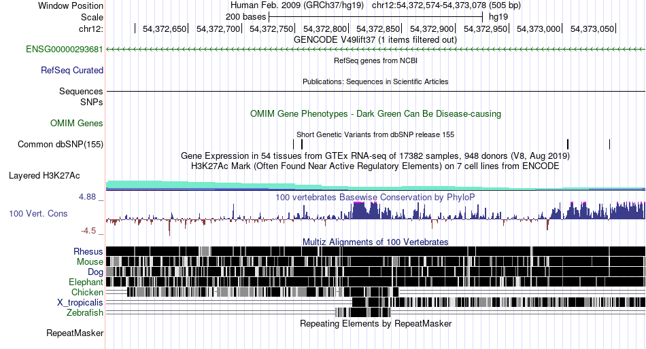Click the 100 Vert. Cons label
Image resolution: width=646 pixels, height=349 pixels.
coord(38,214)
